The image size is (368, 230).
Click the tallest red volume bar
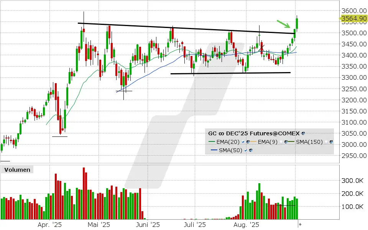[x=84, y=193]
